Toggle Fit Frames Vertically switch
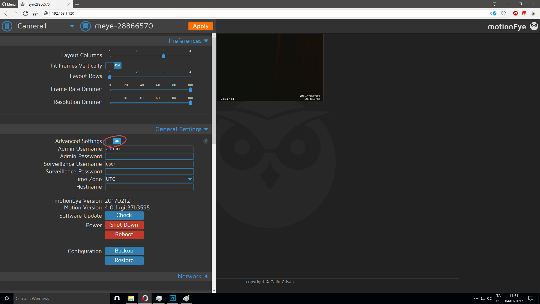 pyautogui.click(x=113, y=66)
